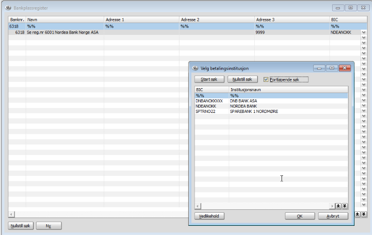Cancel dialog with Avbryt button
The width and height of the screenshot is (372, 235).
click(333, 216)
